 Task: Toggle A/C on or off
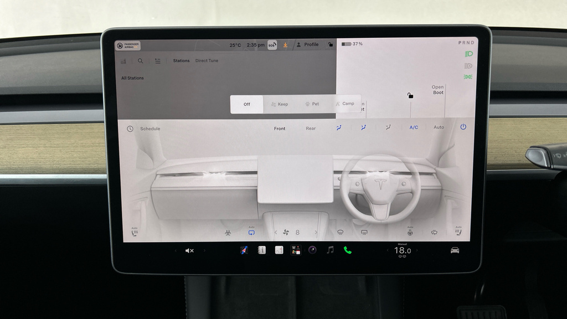point(414,127)
